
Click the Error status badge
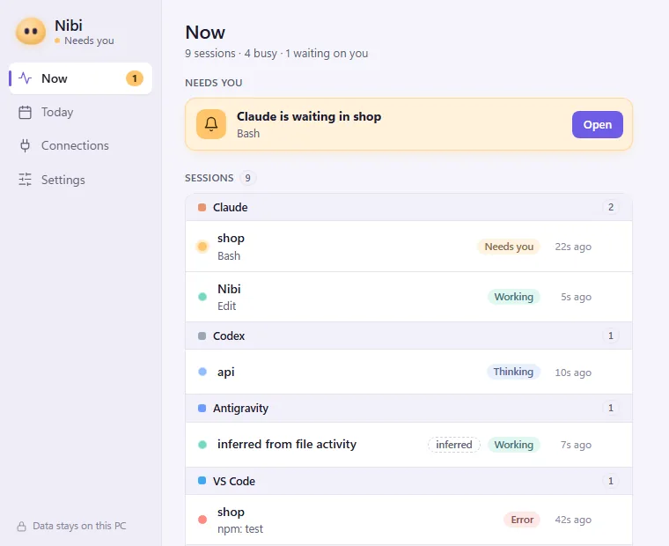click(522, 520)
